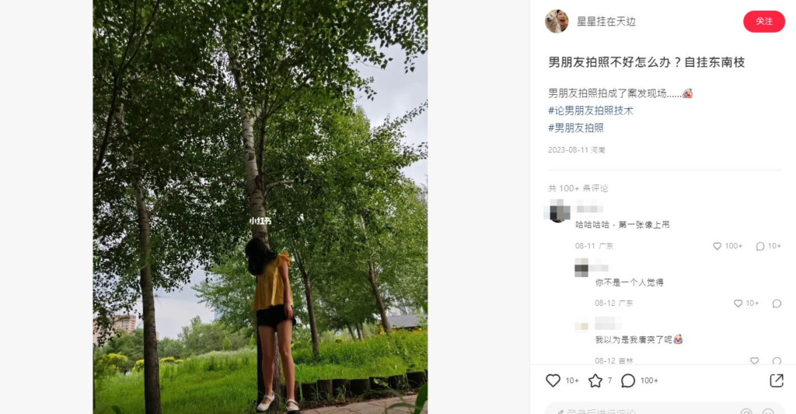Favorite the post with the star icon

tap(595, 381)
